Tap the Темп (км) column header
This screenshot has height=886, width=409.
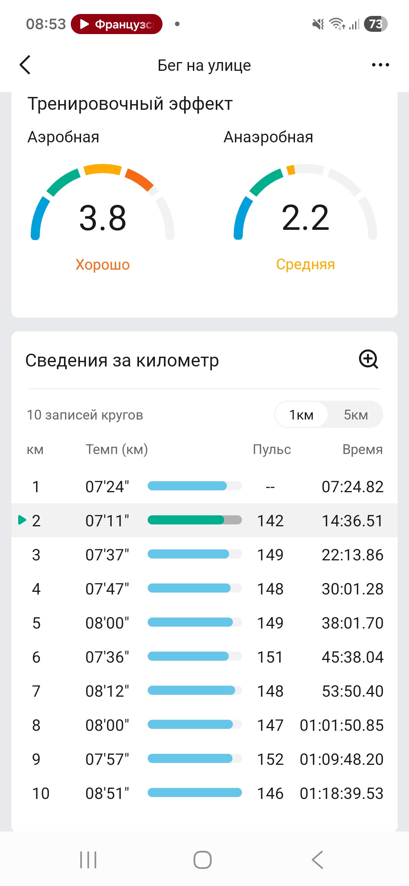pyautogui.click(x=117, y=449)
